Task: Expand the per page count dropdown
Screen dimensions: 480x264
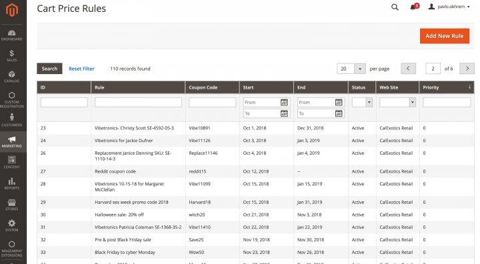Action: point(360,69)
